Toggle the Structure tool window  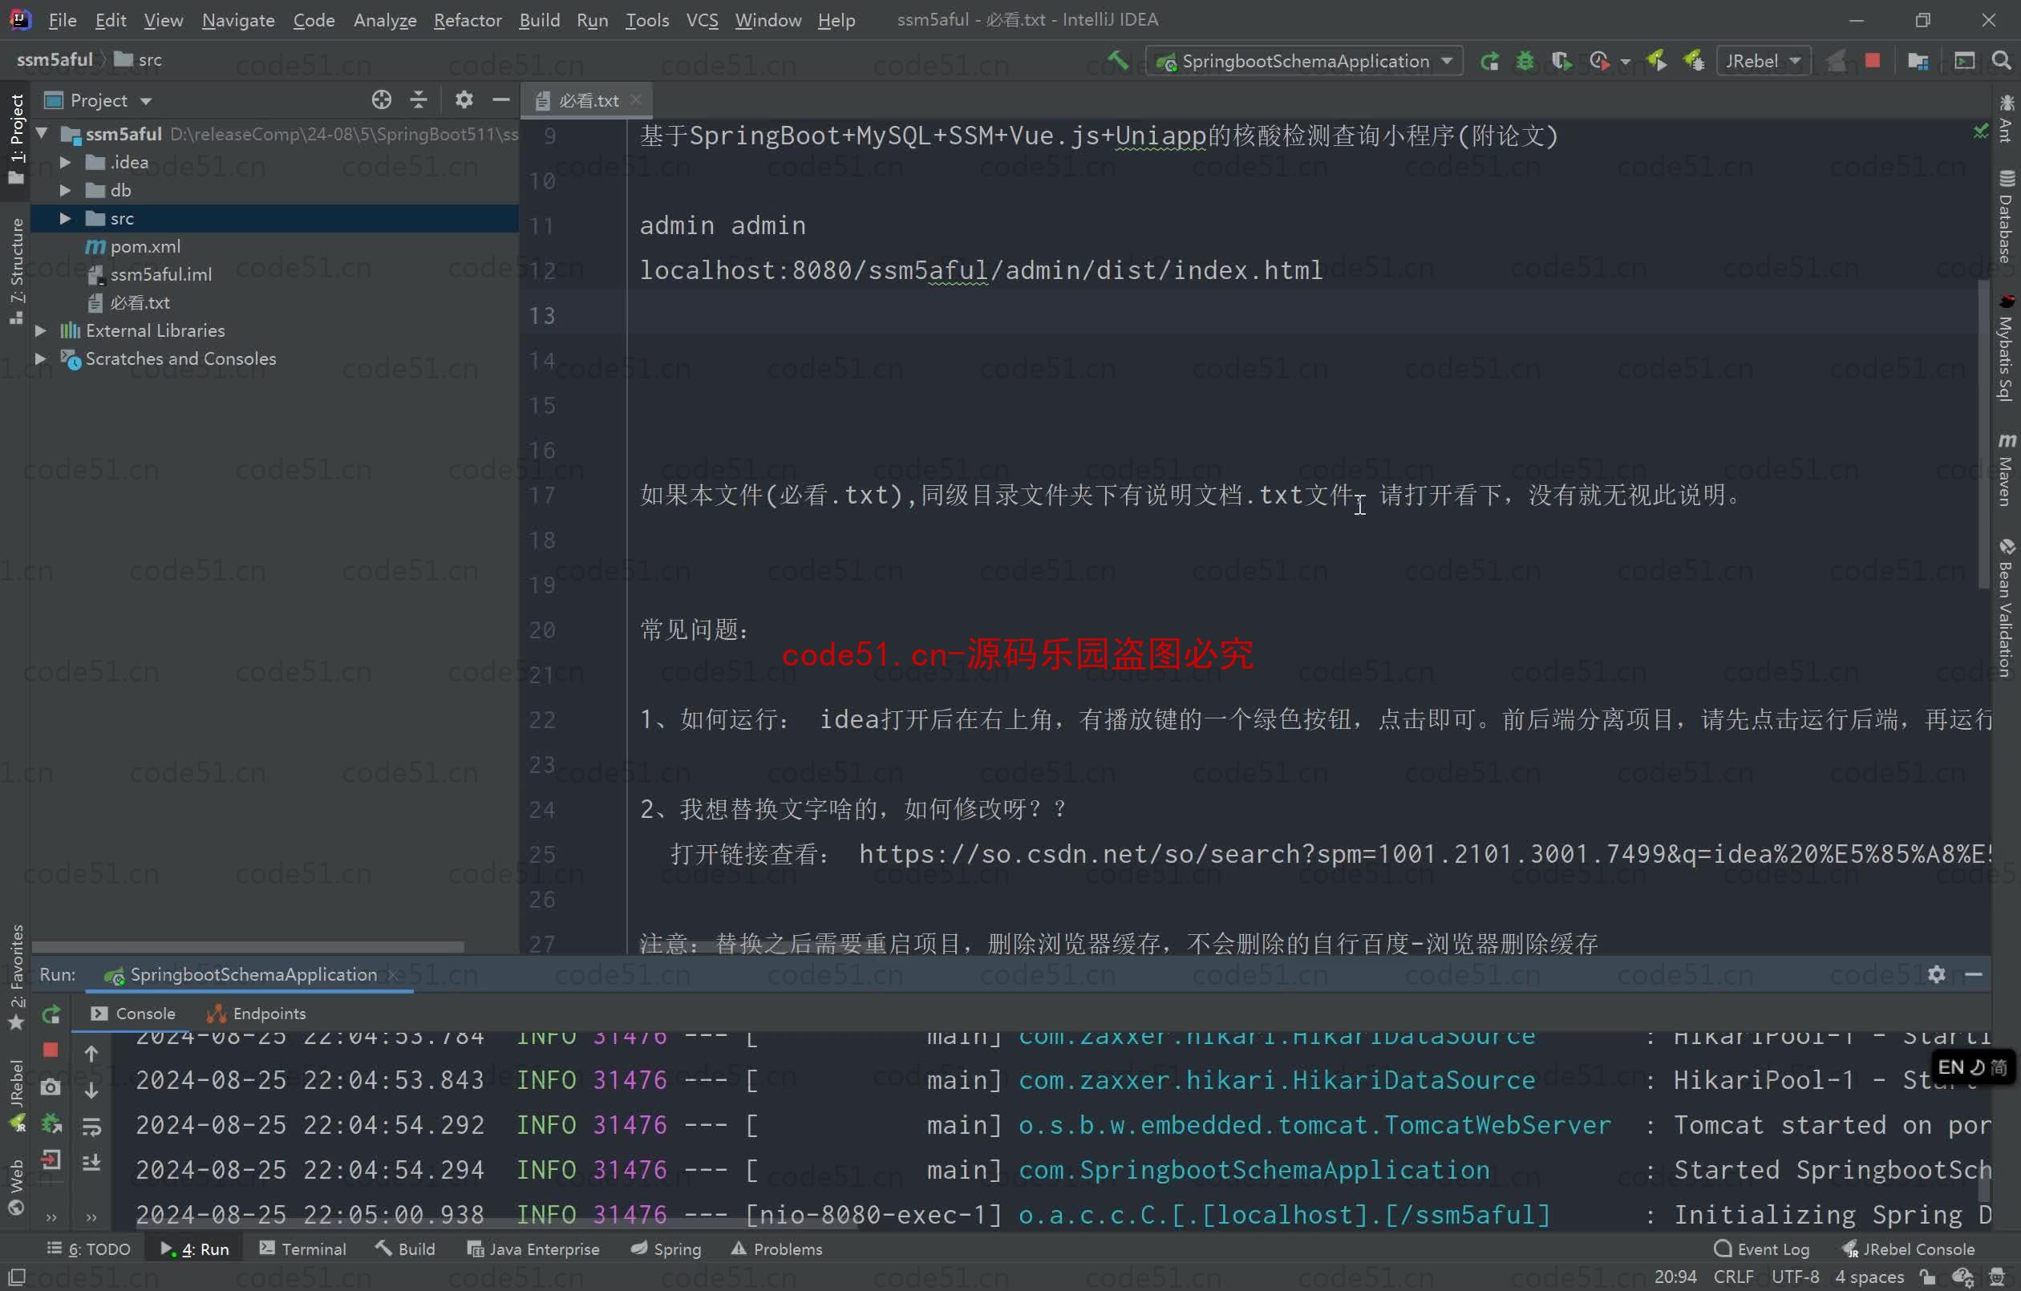[x=16, y=270]
